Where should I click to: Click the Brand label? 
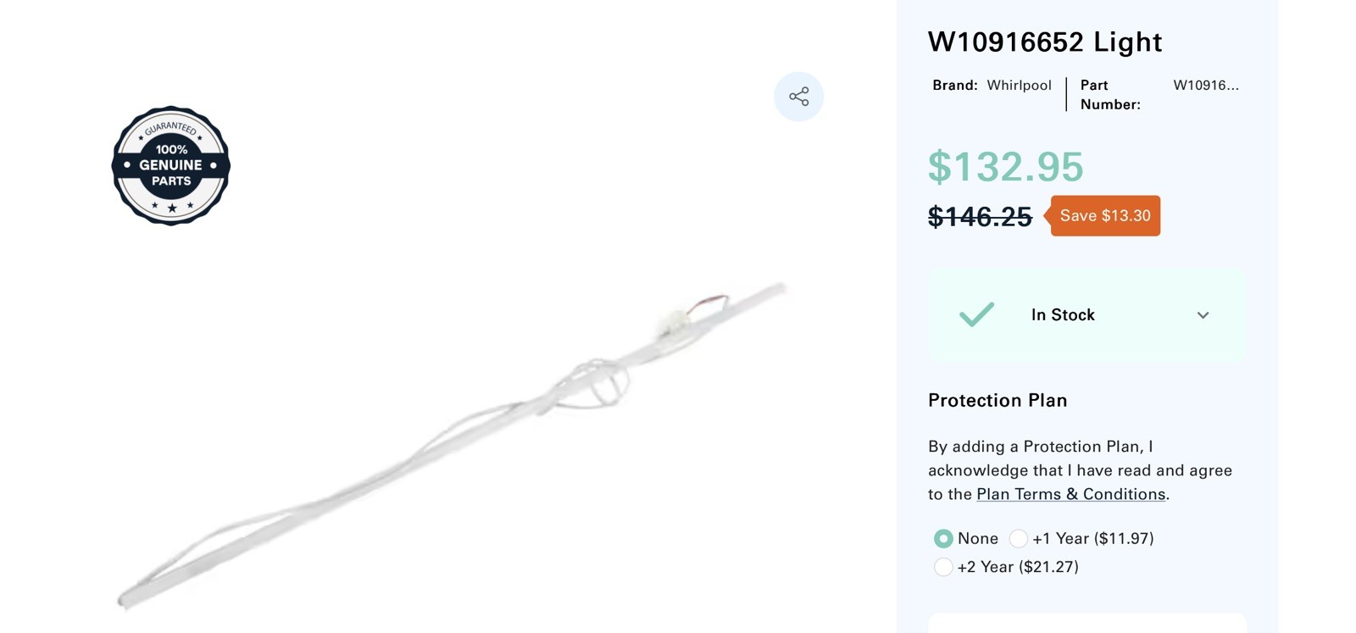click(x=955, y=85)
